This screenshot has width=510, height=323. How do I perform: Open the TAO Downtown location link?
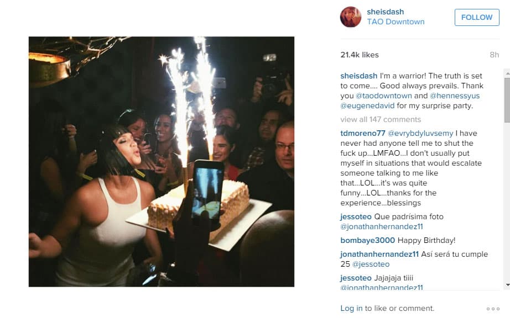(396, 22)
